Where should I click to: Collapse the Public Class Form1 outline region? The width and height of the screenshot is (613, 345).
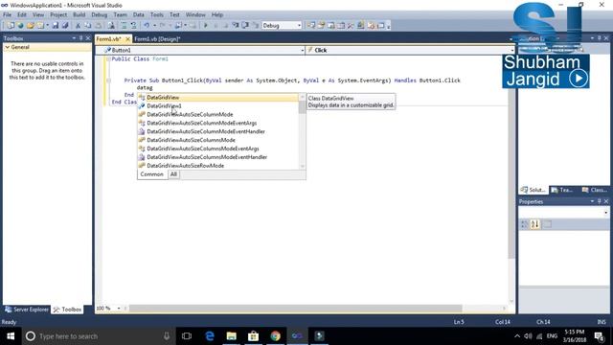pos(108,59)
